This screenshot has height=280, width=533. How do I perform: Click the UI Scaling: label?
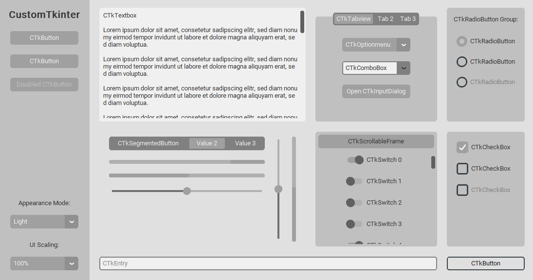point(44,245)
